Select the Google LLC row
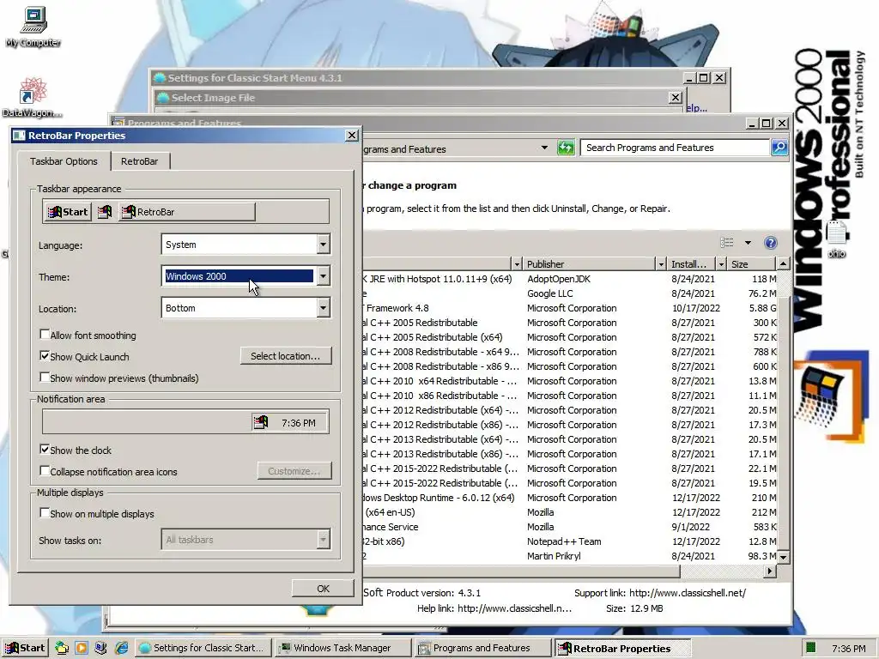 (570, 293)
